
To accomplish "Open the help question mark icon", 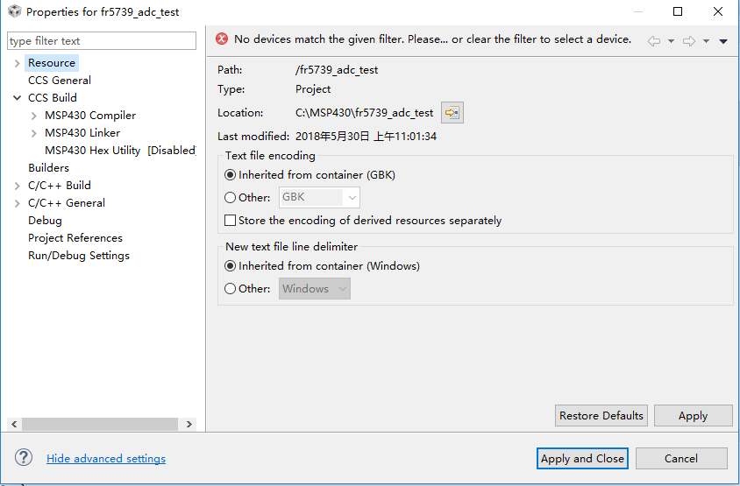I will [x=24, y=457].
